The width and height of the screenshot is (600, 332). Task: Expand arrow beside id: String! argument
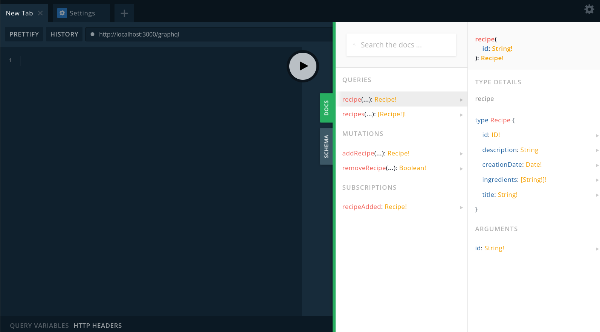click(597, 249)
